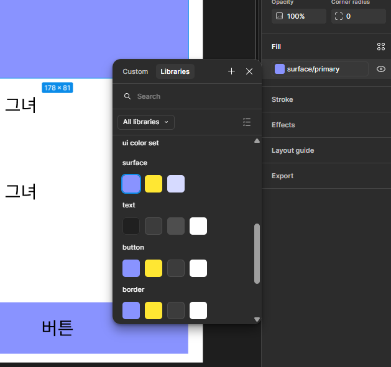
Task: Close the color picker popup
Action: point(249,71)
